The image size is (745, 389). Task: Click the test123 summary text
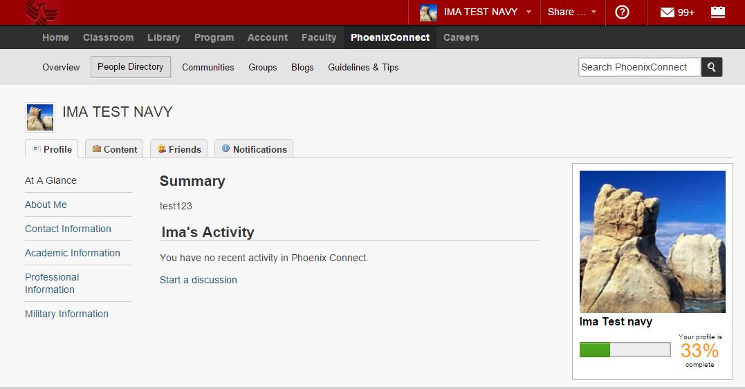tap(176, 206)
